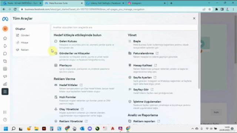The height and width of the screenshot is (133, 237).
Task: Go to Home in the left sidebar
Action: pos(5,38)
